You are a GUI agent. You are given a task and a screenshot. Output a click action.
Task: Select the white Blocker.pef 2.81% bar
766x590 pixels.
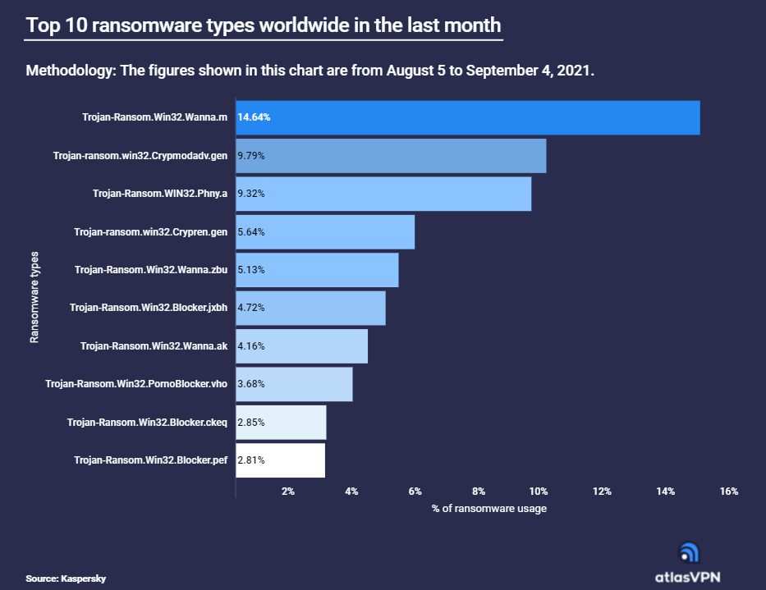(x=280, y=460)
